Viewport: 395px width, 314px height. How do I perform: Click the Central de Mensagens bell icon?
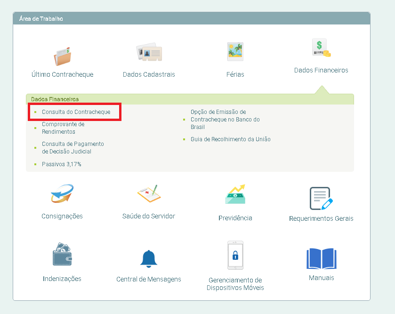149,258
